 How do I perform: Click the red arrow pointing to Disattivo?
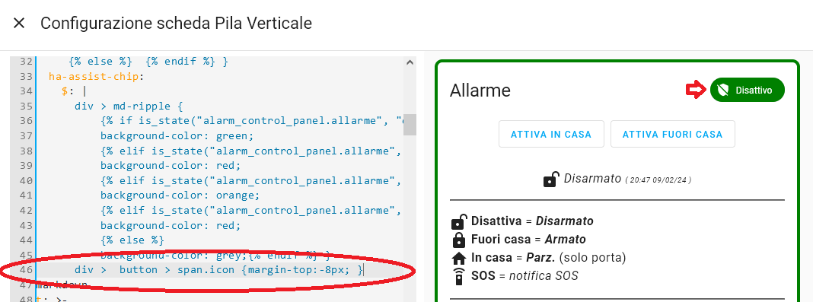tap(697, 90)
